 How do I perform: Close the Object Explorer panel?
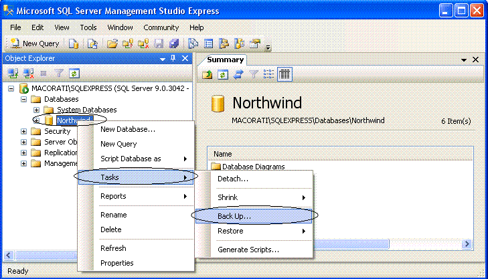coord(185,58)
